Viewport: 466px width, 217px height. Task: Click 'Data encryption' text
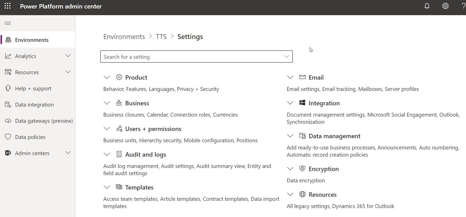pos(306,180)
